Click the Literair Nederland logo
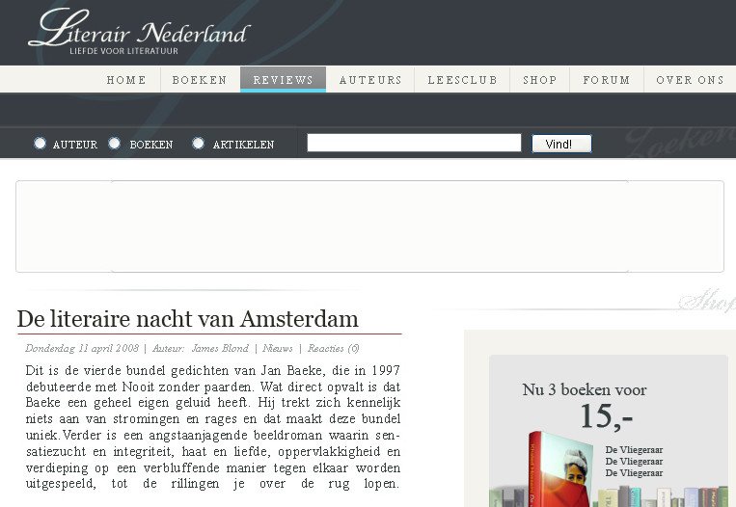 [x=139, y=31]
